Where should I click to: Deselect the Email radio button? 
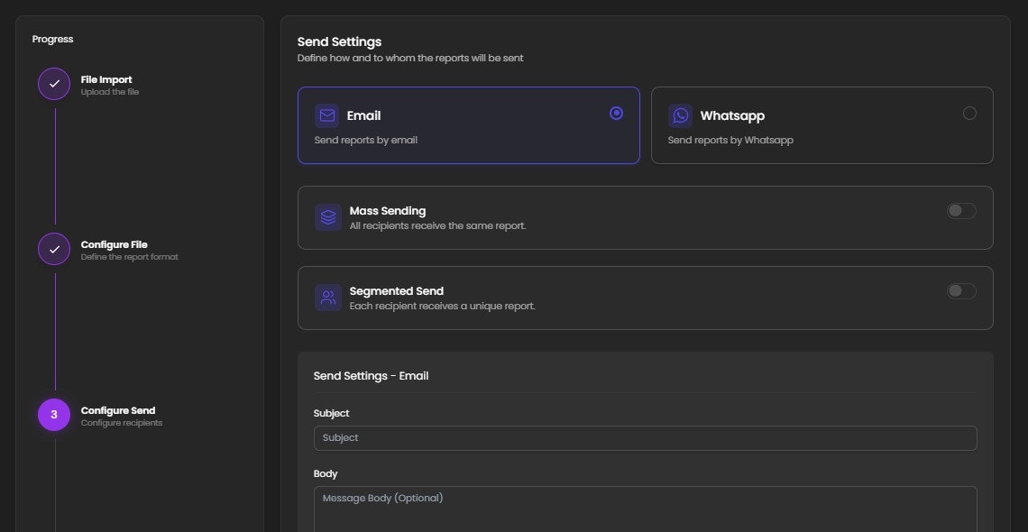tap(616, 113)
